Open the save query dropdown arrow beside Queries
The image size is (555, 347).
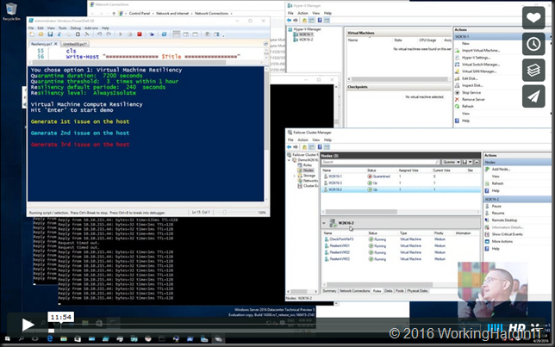[x=470, y=162]
